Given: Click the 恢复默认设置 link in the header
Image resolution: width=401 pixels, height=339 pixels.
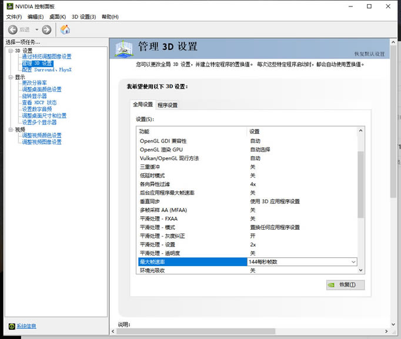Looking at the screenshot, I should [x=369, y=54].
